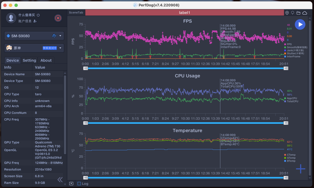Click the 常规测试中 status badge
This screenshot has height=188, width=314.
(x=50, y=48)
